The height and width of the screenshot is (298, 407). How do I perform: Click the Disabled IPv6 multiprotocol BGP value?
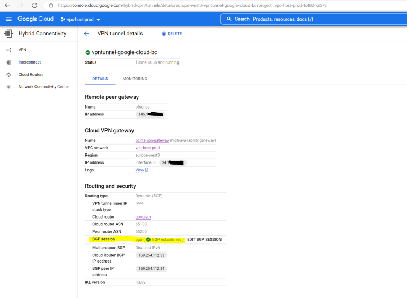click(147, 248)
